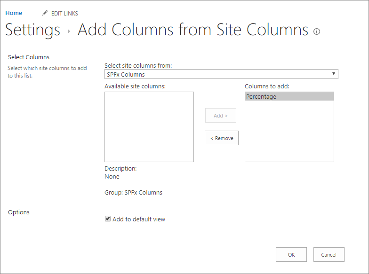
Task: Click the breadcrumb arrow after Settings
Action: point(69,31)
